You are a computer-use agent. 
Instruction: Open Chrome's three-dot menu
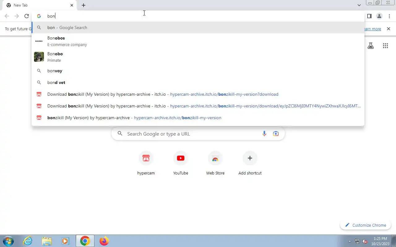pyautogui.click(x=389, y=16)
